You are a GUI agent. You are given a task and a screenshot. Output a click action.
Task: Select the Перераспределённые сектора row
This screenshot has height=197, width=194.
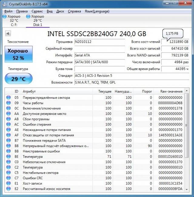95,98
